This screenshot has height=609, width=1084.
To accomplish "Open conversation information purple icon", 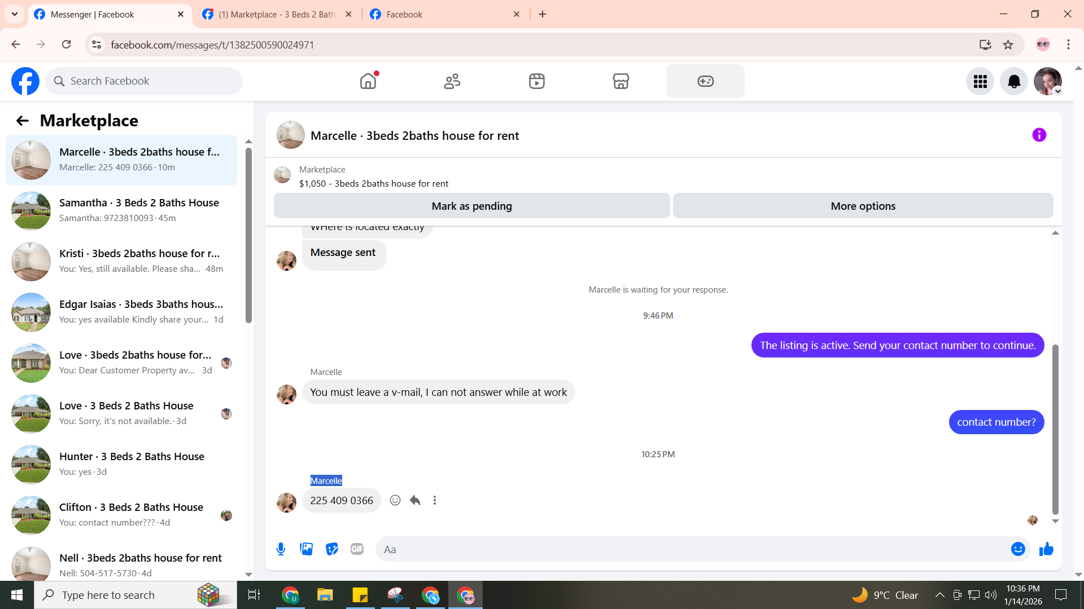I will pos(1039,135).
